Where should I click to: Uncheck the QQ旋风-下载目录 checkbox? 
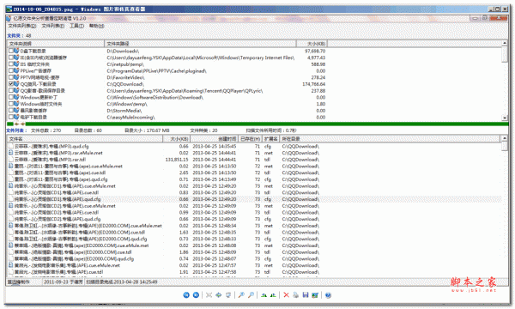(x=11, y=84)
